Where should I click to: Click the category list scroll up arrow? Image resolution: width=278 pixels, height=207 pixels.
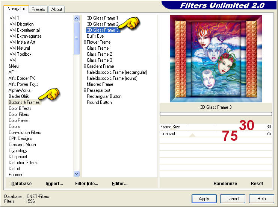[x=76, y=18]
